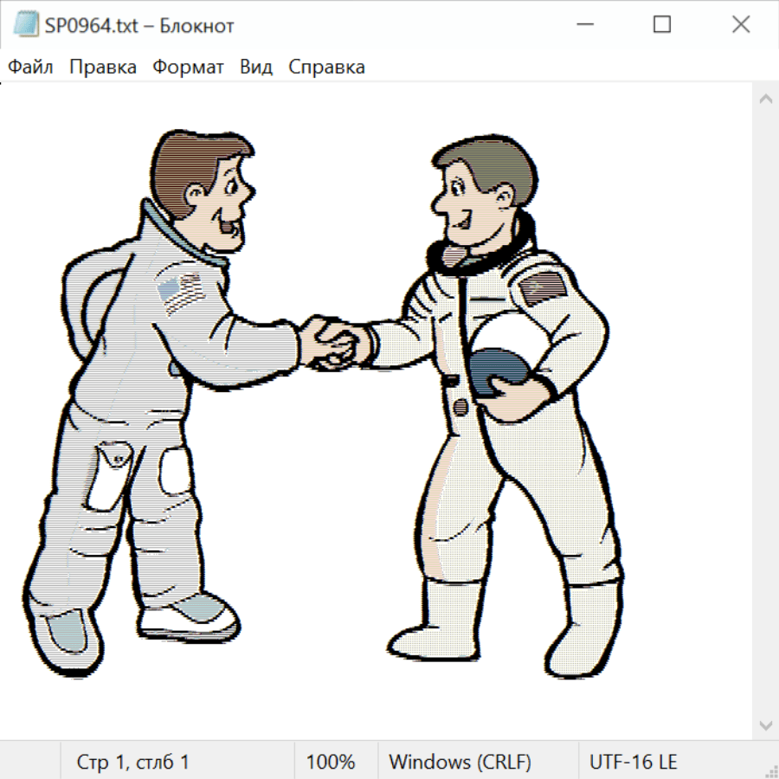Click the 'Стр 1, стлб 1' status indicator
This screenshot has width=779, height=779.
pyautogui.click(x=132, y=763)
